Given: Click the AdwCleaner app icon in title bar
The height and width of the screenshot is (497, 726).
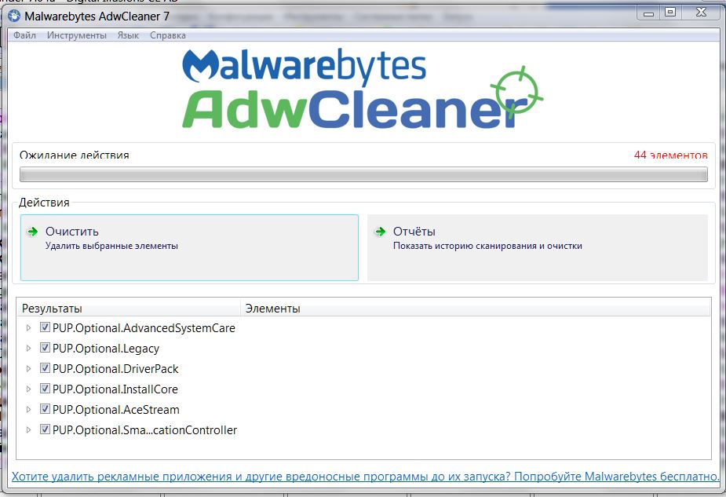Looking at the screenshot, I should (x=14, y=16).
